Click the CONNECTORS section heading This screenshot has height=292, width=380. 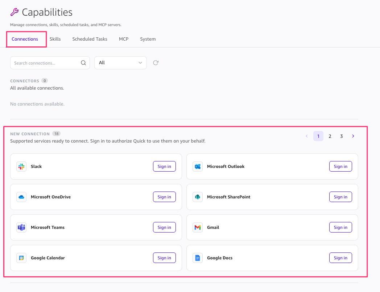[x=25, y=81]
